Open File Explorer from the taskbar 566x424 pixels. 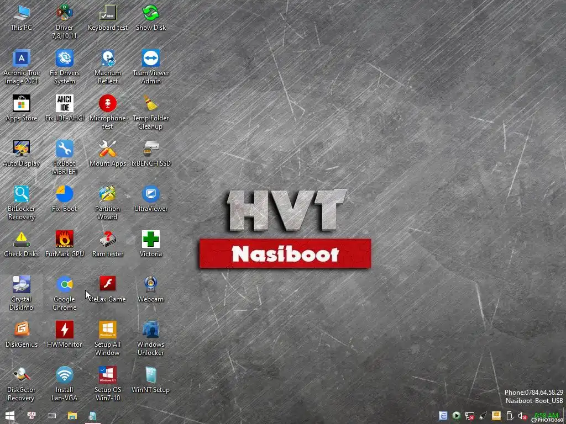tap(72, 416)
